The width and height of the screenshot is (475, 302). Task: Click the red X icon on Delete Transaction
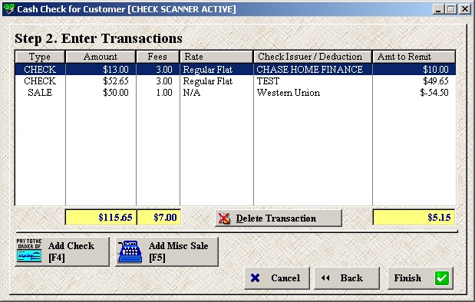(224, 218)
